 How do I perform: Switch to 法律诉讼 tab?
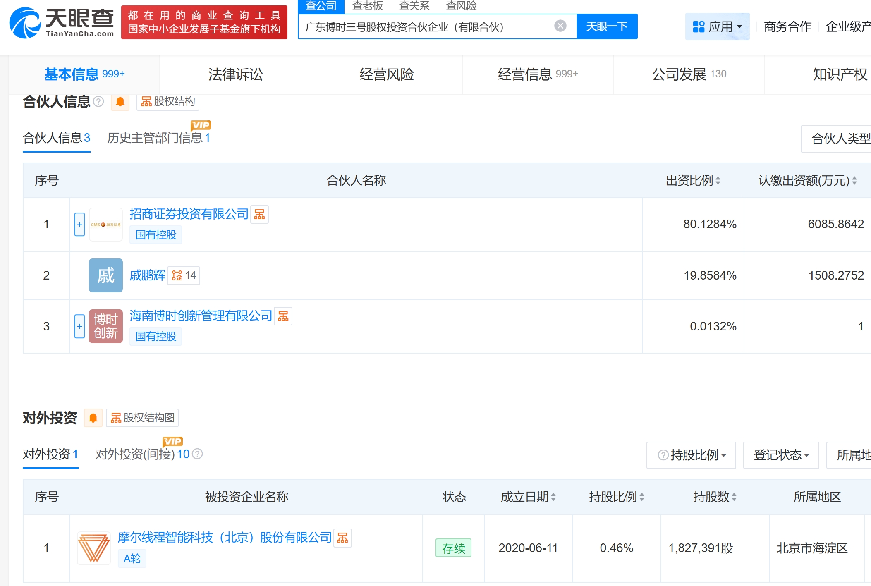pyautogui.click(x=235, y=74)
